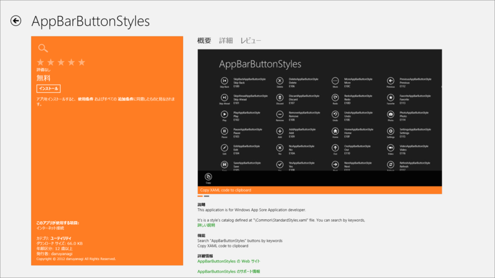Image resolution: width=495 pixels, height=278 pixels.
Task: Click the Out up-arrow icon in preview
Action: pos(335,148)
